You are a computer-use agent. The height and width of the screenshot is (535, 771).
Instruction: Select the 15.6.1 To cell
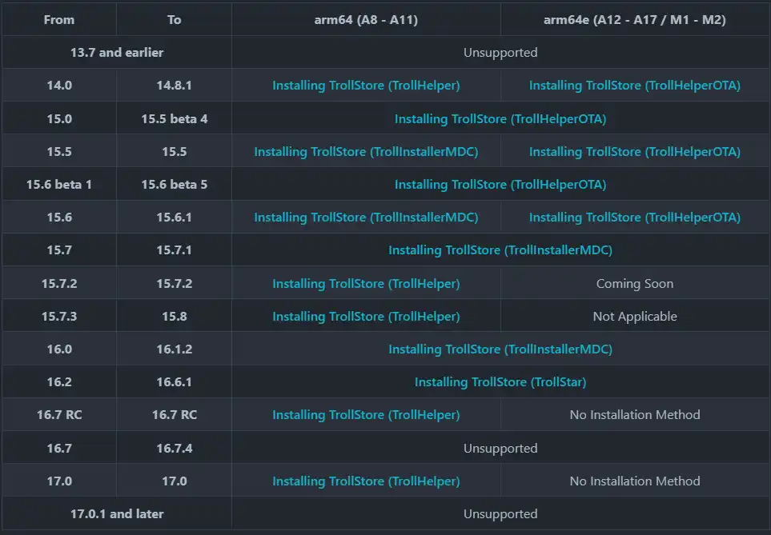(x=174, y=218)
